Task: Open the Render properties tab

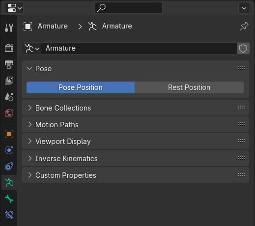Action: point(9,48)
